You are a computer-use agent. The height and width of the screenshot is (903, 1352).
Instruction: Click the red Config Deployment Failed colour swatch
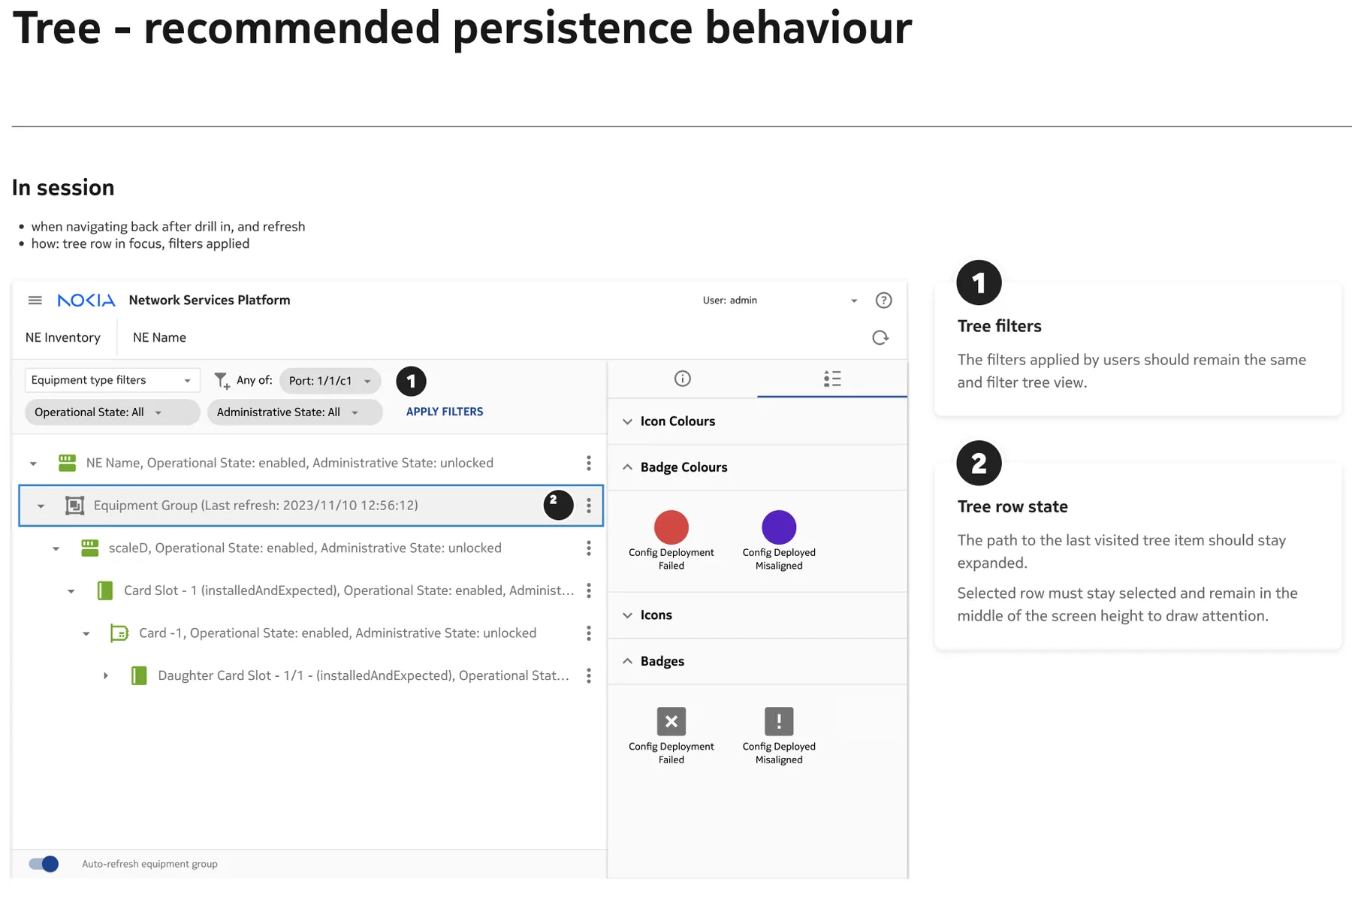(671, 527)
